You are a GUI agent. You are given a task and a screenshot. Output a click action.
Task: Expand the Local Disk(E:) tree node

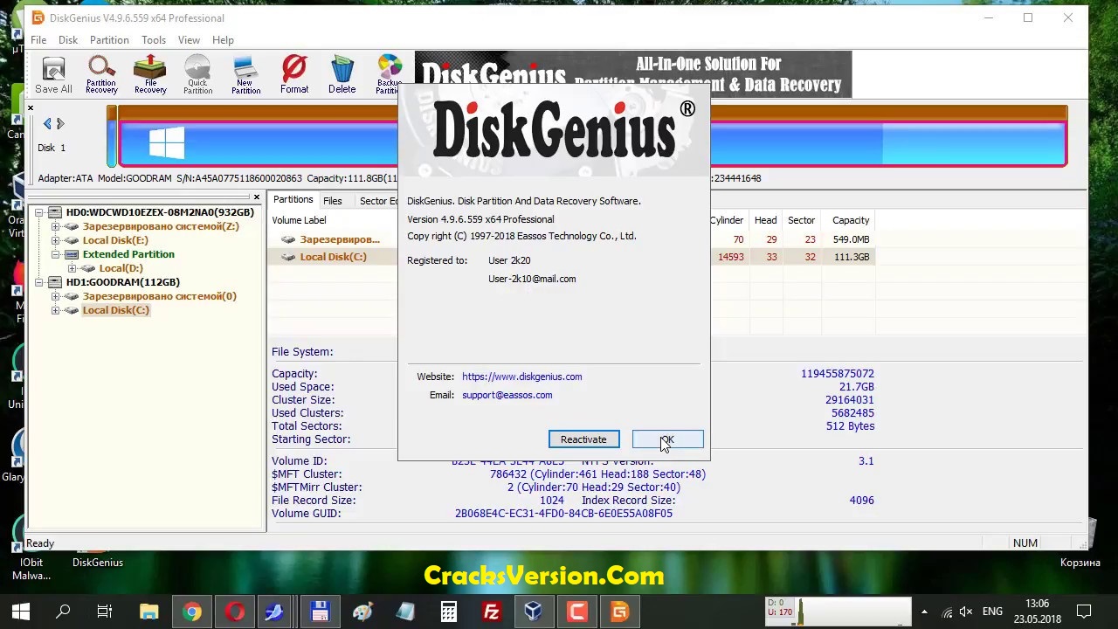coord(56,240)
